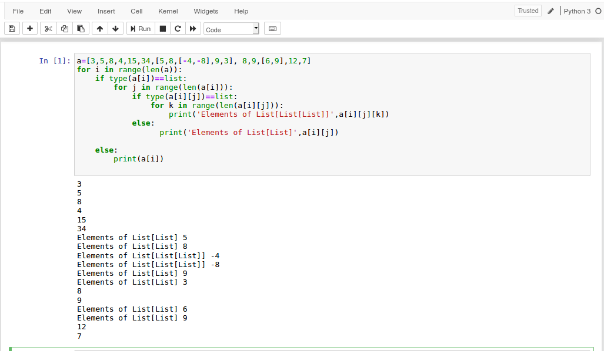Open the cell type dropdown showing Code
This screenshot has width=604, height=351.
pos(231,28)
